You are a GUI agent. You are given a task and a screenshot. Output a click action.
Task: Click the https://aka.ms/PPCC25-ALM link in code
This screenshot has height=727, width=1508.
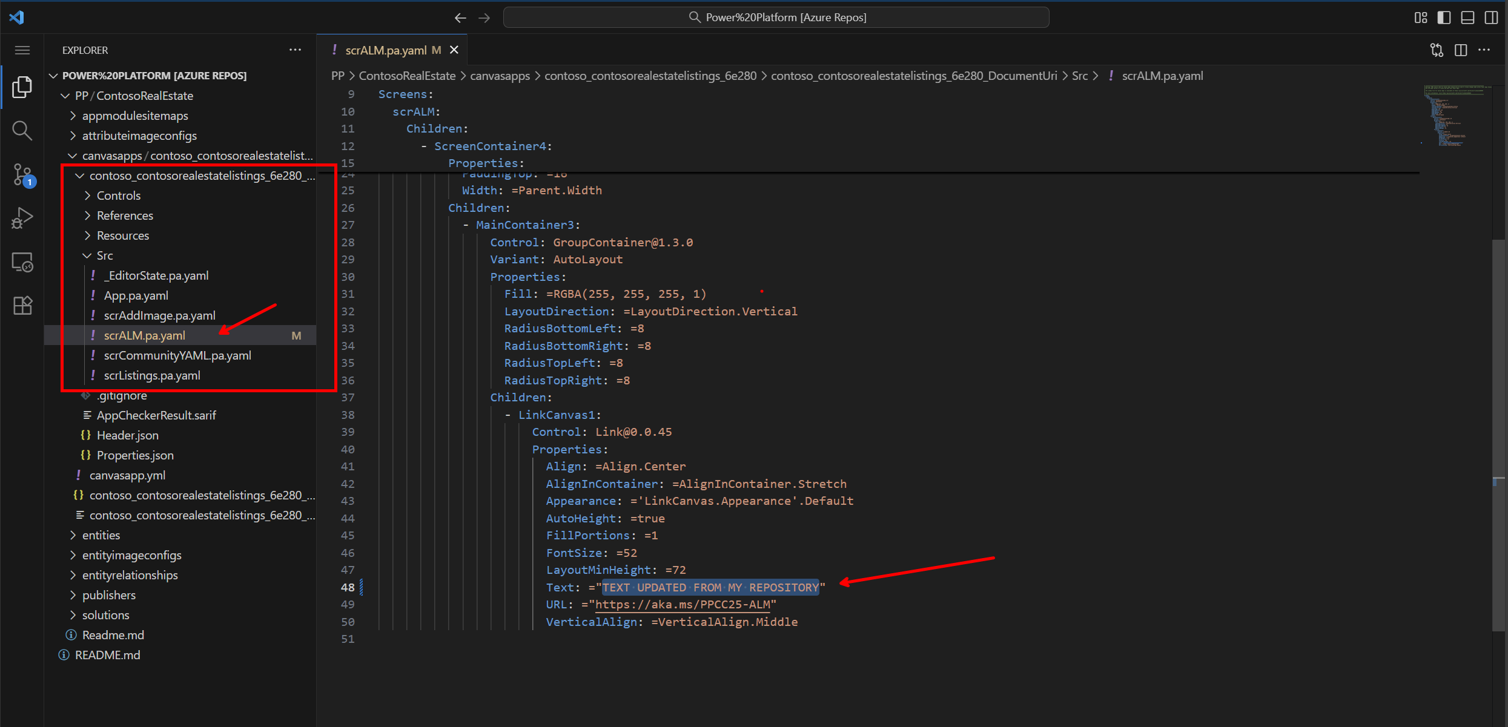(684, 604)
